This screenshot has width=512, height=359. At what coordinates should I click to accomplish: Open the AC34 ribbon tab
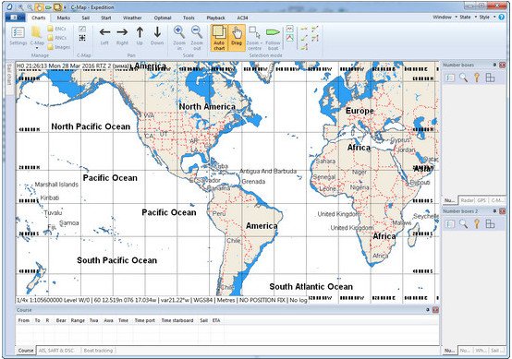242,18
